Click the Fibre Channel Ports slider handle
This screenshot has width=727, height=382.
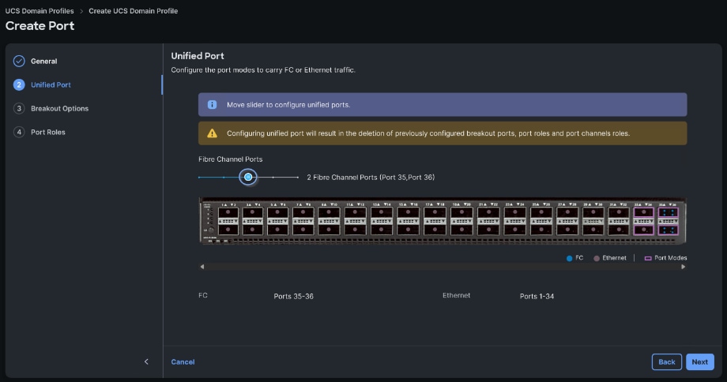tap(248, 177)
